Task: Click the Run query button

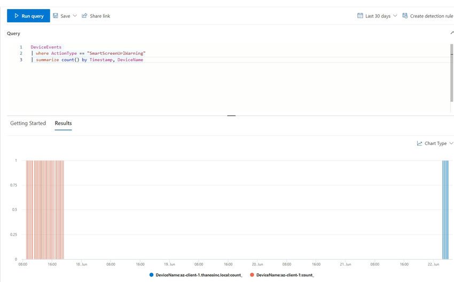Action: click(x=28, y=16)
